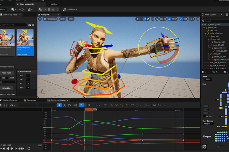The width and height of the screenshot is (229, 152).
Task: Play sequence in reverse
Action: click(8, 149)
